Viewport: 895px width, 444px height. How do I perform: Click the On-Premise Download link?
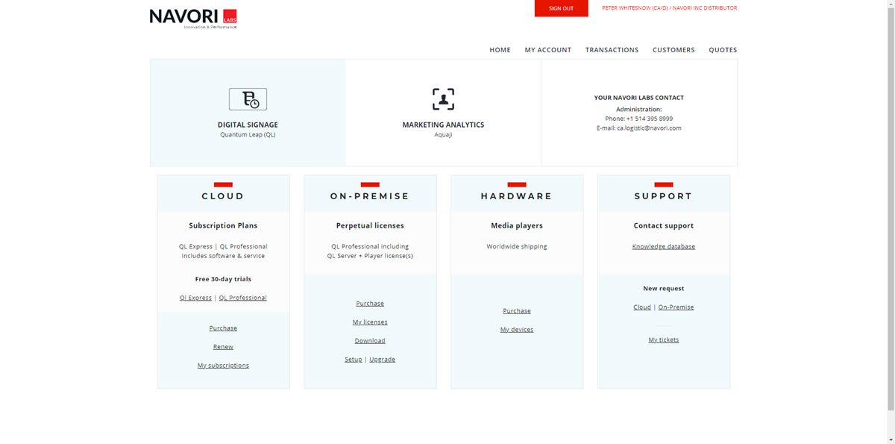(x=370, y=341)
